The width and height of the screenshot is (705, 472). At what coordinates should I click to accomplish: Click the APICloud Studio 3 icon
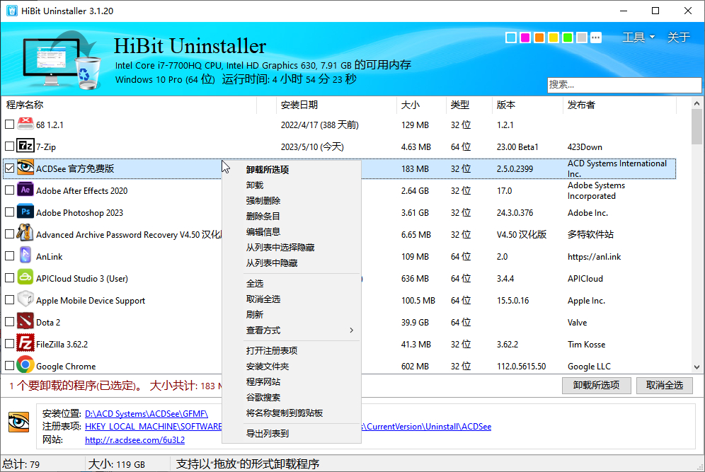pyautogui.click(x=25, y=277)
